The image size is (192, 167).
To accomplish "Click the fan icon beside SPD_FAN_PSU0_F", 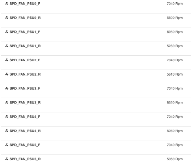I will (x=7, y=4).
